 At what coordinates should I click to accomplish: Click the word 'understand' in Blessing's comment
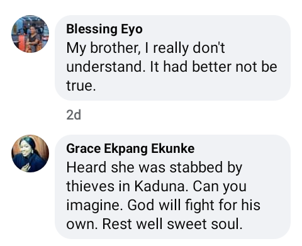[104, 67]
